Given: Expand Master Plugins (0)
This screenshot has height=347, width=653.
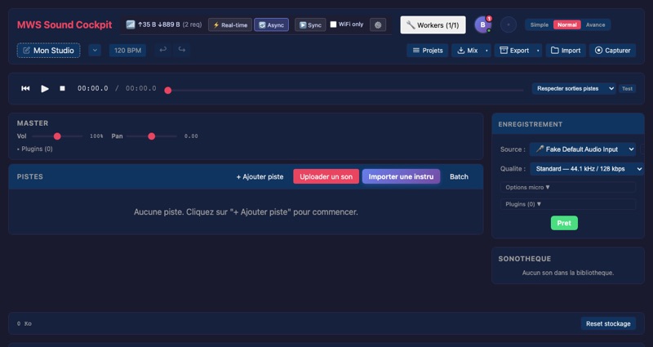Looking at the screenshot, I should (x=35, y=149).
